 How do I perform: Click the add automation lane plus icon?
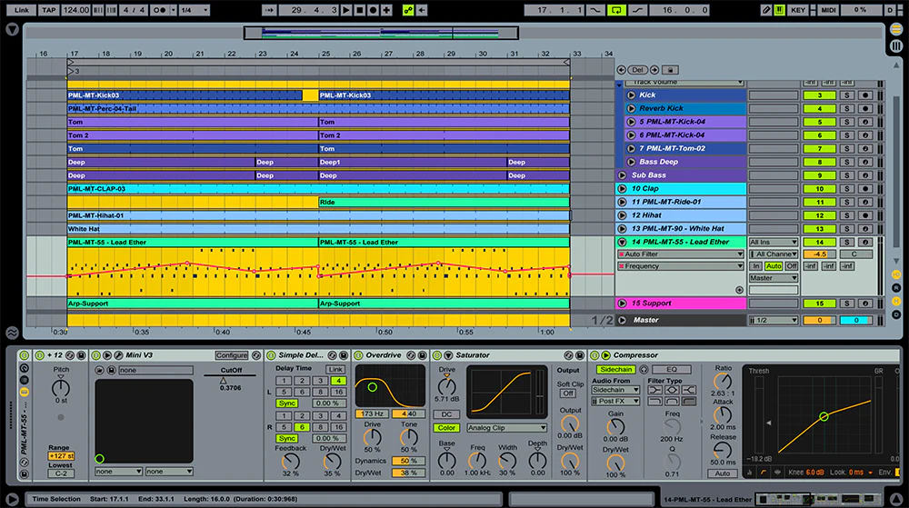pyautogui.click(x=739, y=290)
